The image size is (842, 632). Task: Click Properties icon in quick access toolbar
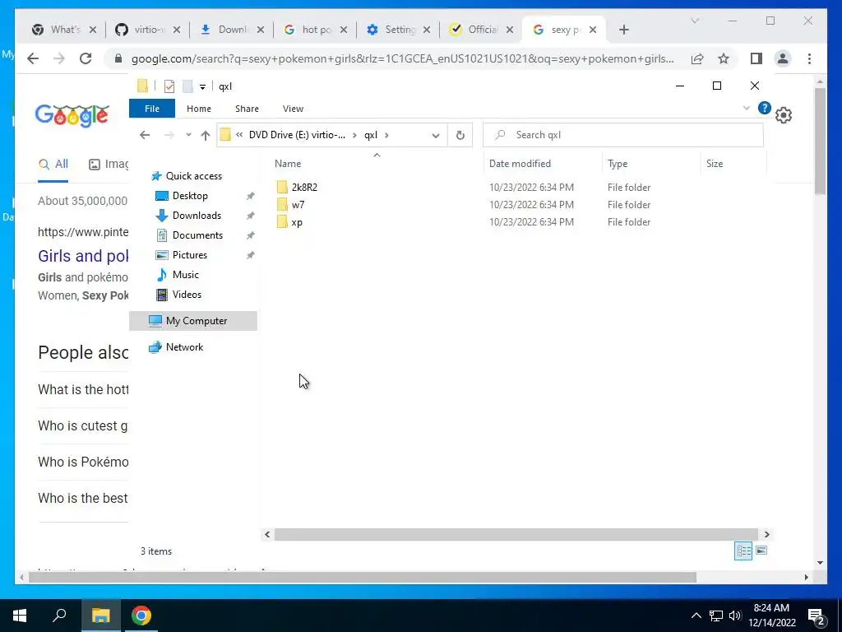[x=169, y=86]
